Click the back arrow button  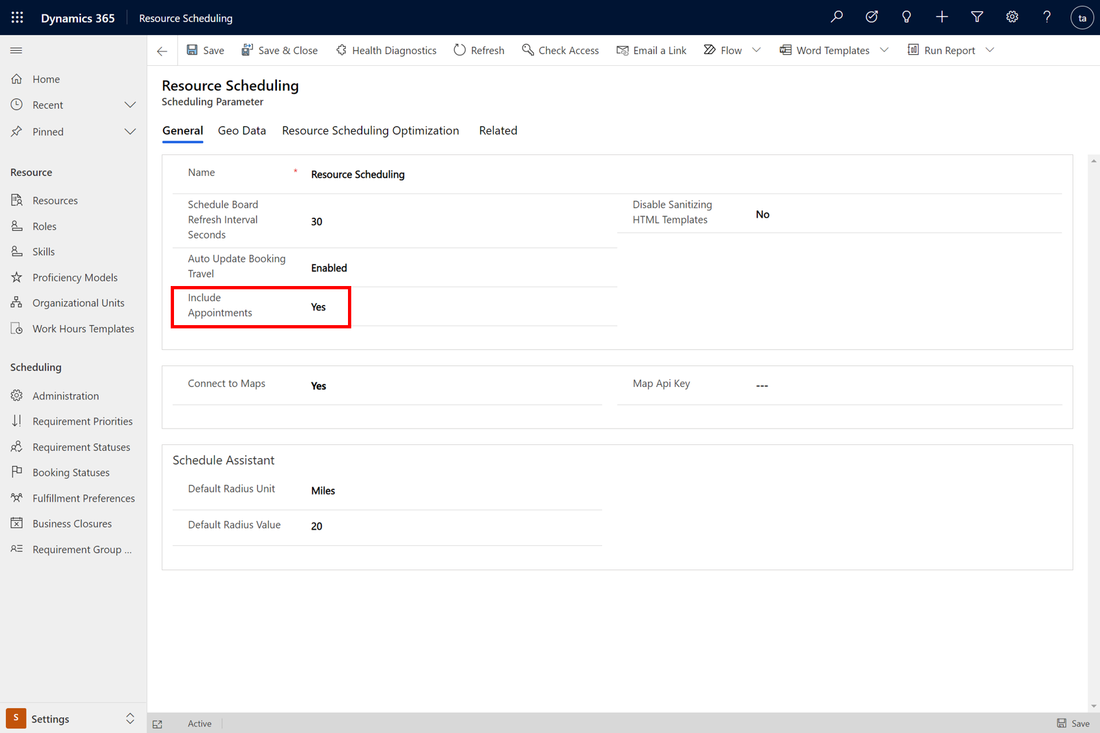point(162,51)
